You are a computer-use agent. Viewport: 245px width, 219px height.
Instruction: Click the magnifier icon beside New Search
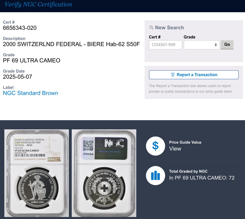[x=151, y=28]
